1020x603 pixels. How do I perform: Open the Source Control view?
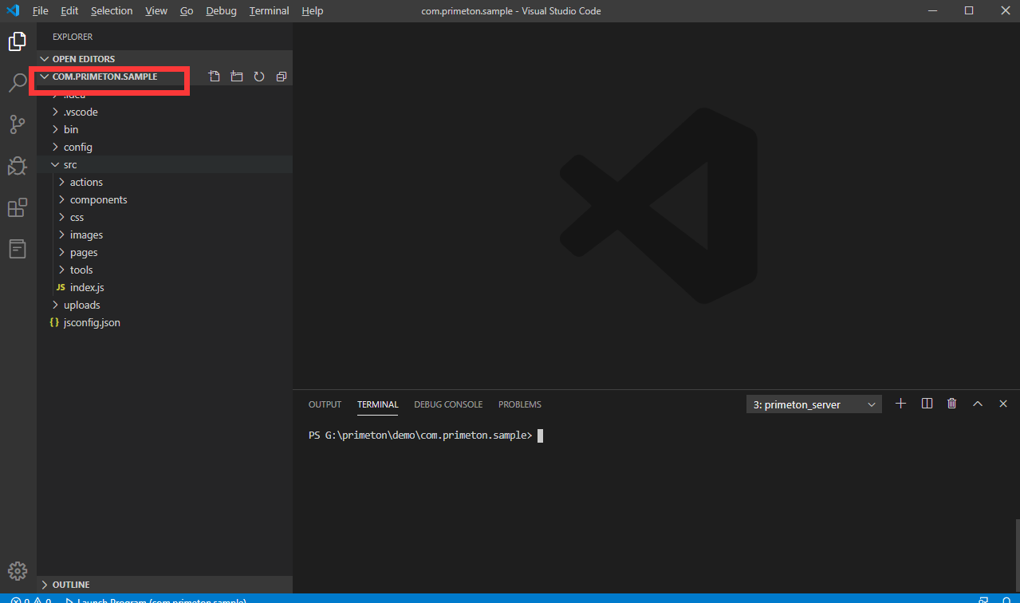tap(18, 124)
